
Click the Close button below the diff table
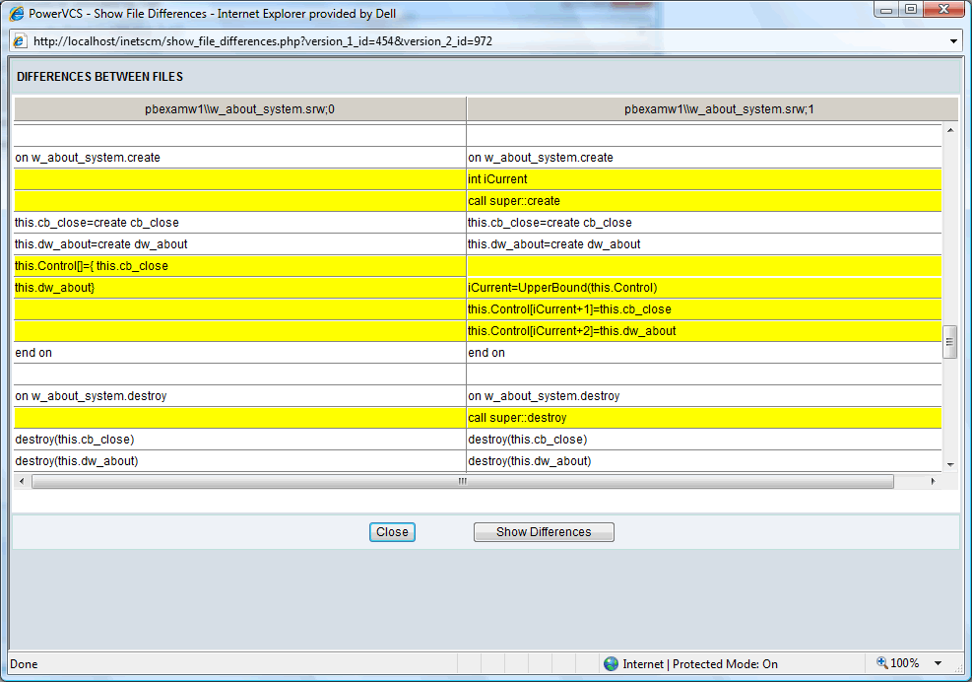point(392,532)
